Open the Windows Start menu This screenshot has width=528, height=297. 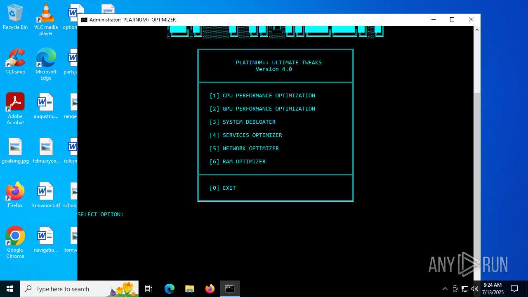coord(10,289)
